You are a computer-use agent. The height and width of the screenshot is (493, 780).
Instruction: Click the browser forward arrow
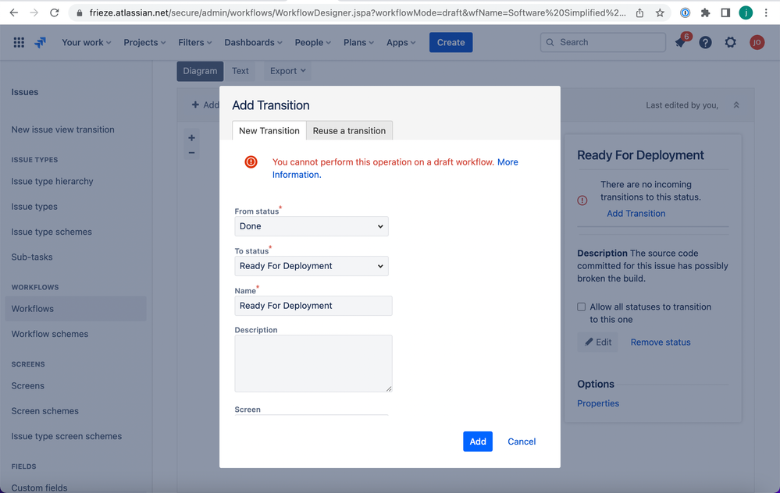[x=34, y=13]
